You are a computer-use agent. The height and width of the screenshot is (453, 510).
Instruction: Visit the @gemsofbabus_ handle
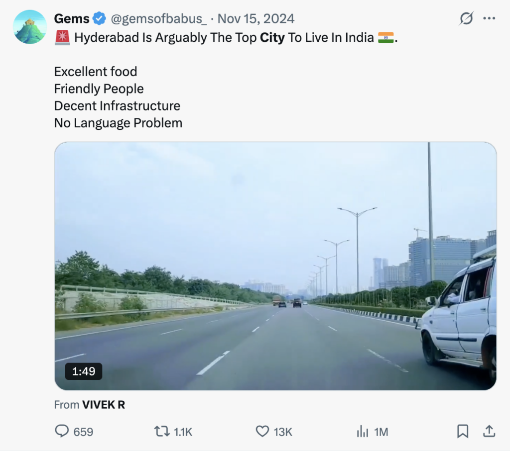[x=158, y=19]
